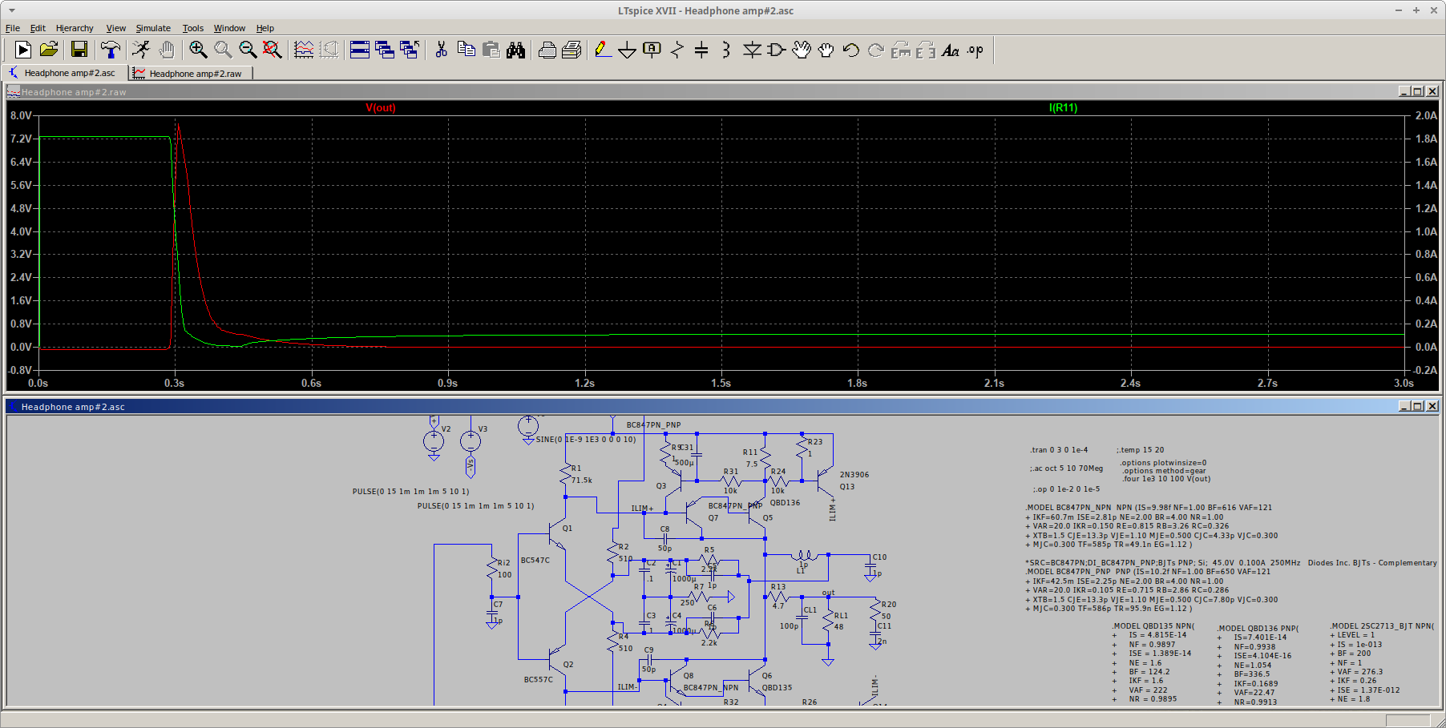Create a new schematic with toolbar icon
Viewport: 1446px width, 728px height.
pyautogui.click(x=23, y=50)
